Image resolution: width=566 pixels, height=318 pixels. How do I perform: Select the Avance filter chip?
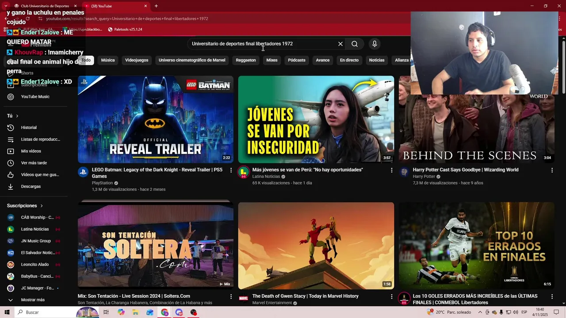323,60
